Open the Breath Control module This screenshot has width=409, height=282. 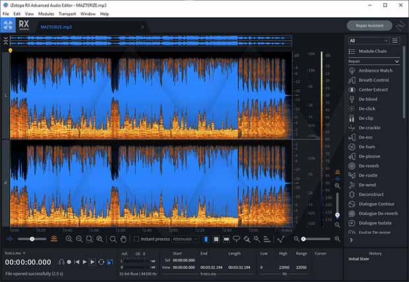tap(369, 80)
